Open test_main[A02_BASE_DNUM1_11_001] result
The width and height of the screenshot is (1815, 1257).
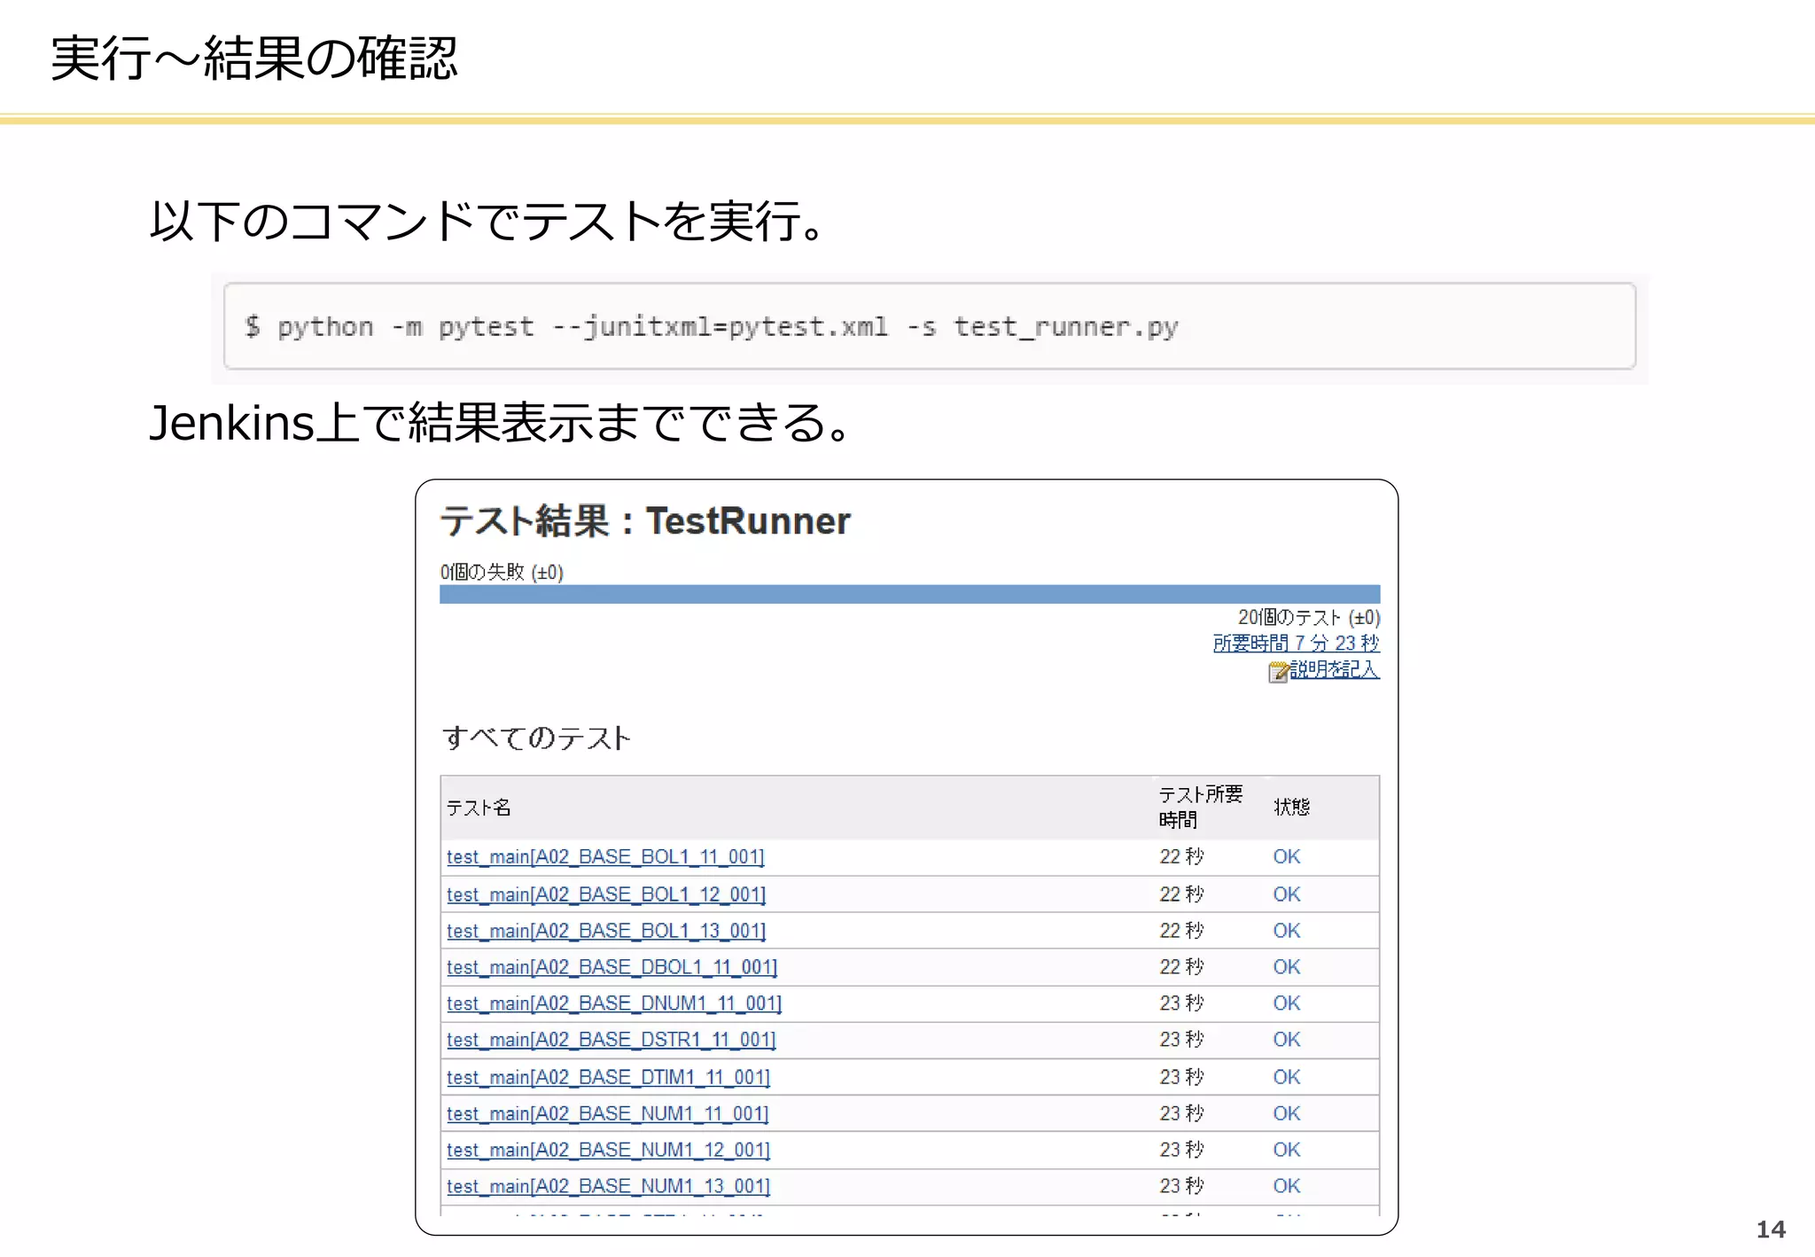(x=613, y=1003)
